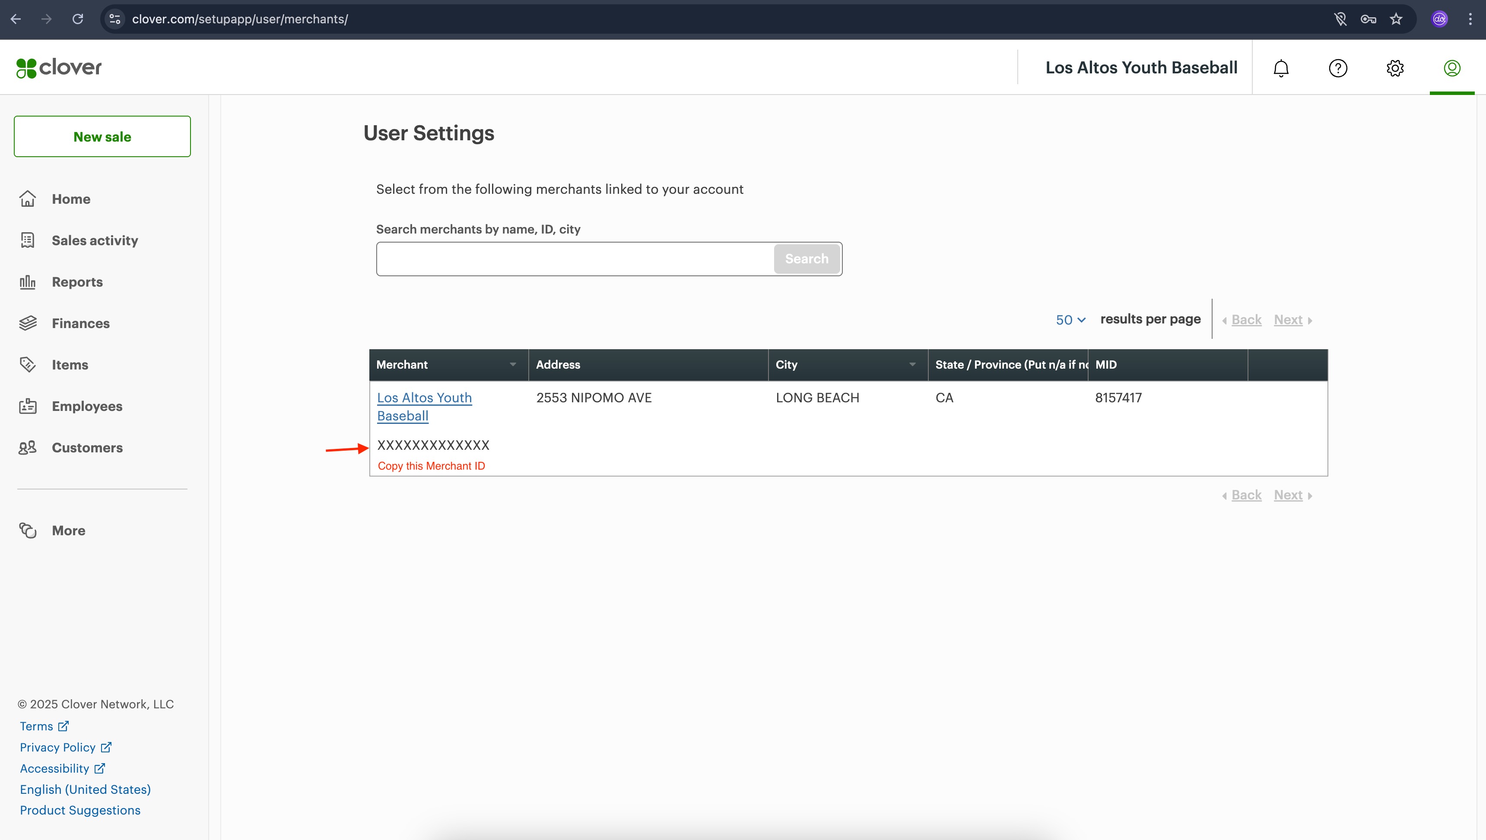Bookmark page with the star icon
This screenshot has width=1486, height=840.
click(x=1396, y=19)
